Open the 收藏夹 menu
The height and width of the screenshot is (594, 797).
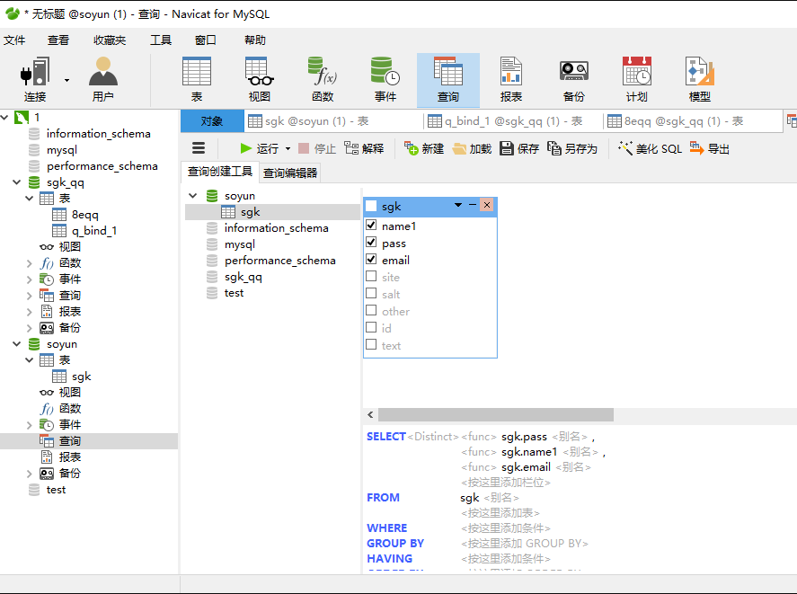[110, 40]
